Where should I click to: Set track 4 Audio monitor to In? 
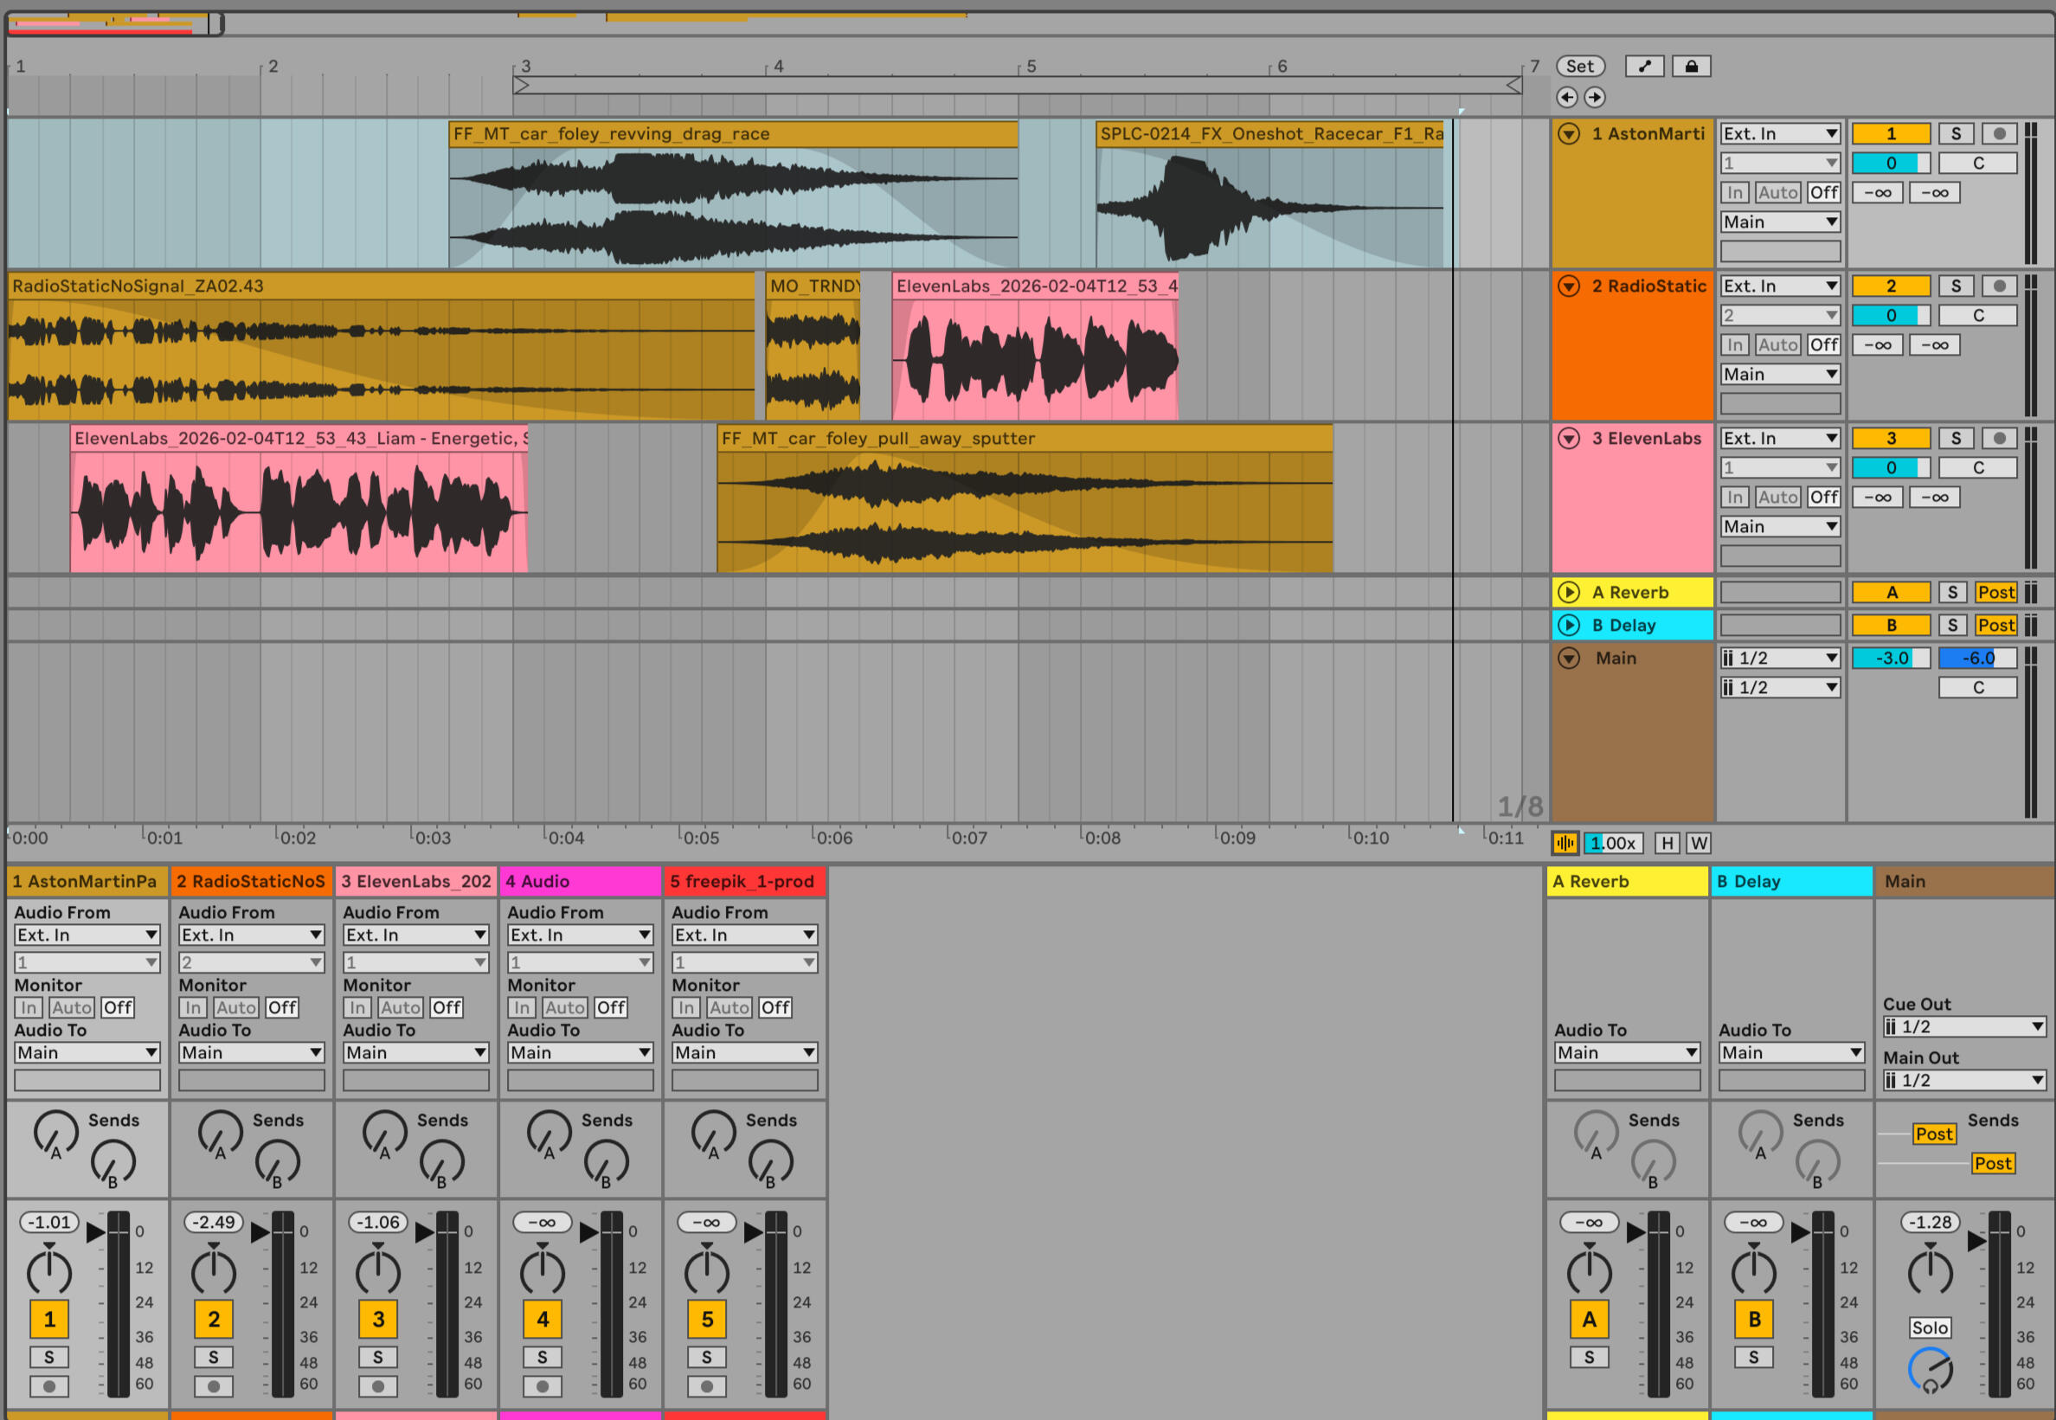click(523, 1007)
